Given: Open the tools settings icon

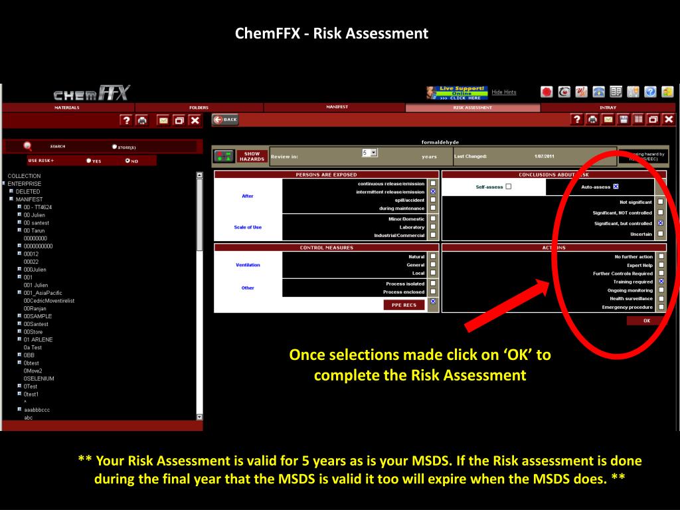Looking at the screenshot, I should tap(633, 92).
